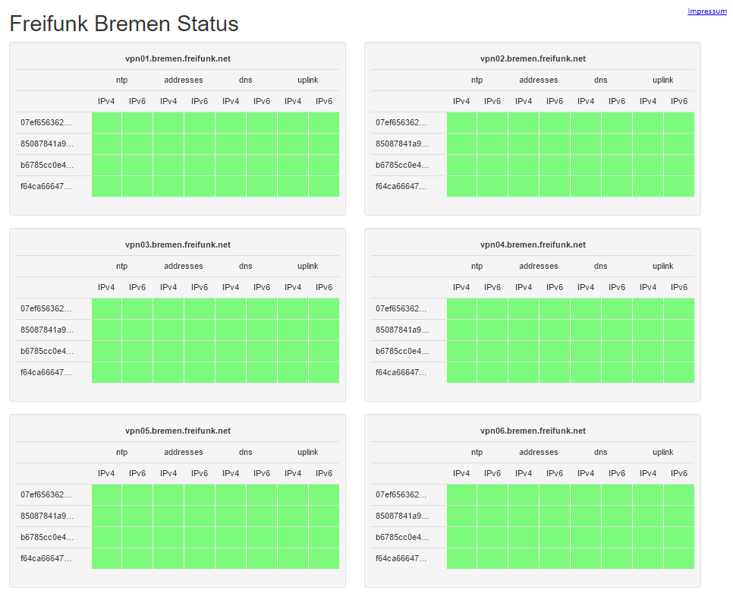Click the vpn05.bremen.freifunk.net panel title

[178, 431]
